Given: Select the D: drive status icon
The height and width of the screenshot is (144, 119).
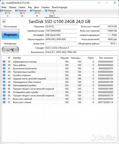Looking at the screenshot, I should (x=16, y=11).
